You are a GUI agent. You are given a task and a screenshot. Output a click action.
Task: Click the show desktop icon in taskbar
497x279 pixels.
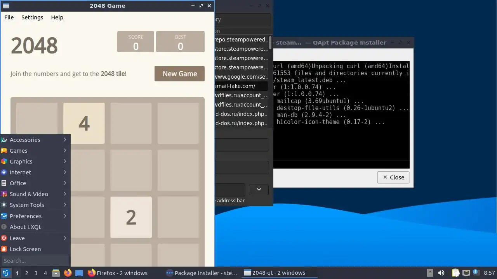pyautogui.click(x=79, y=273)
